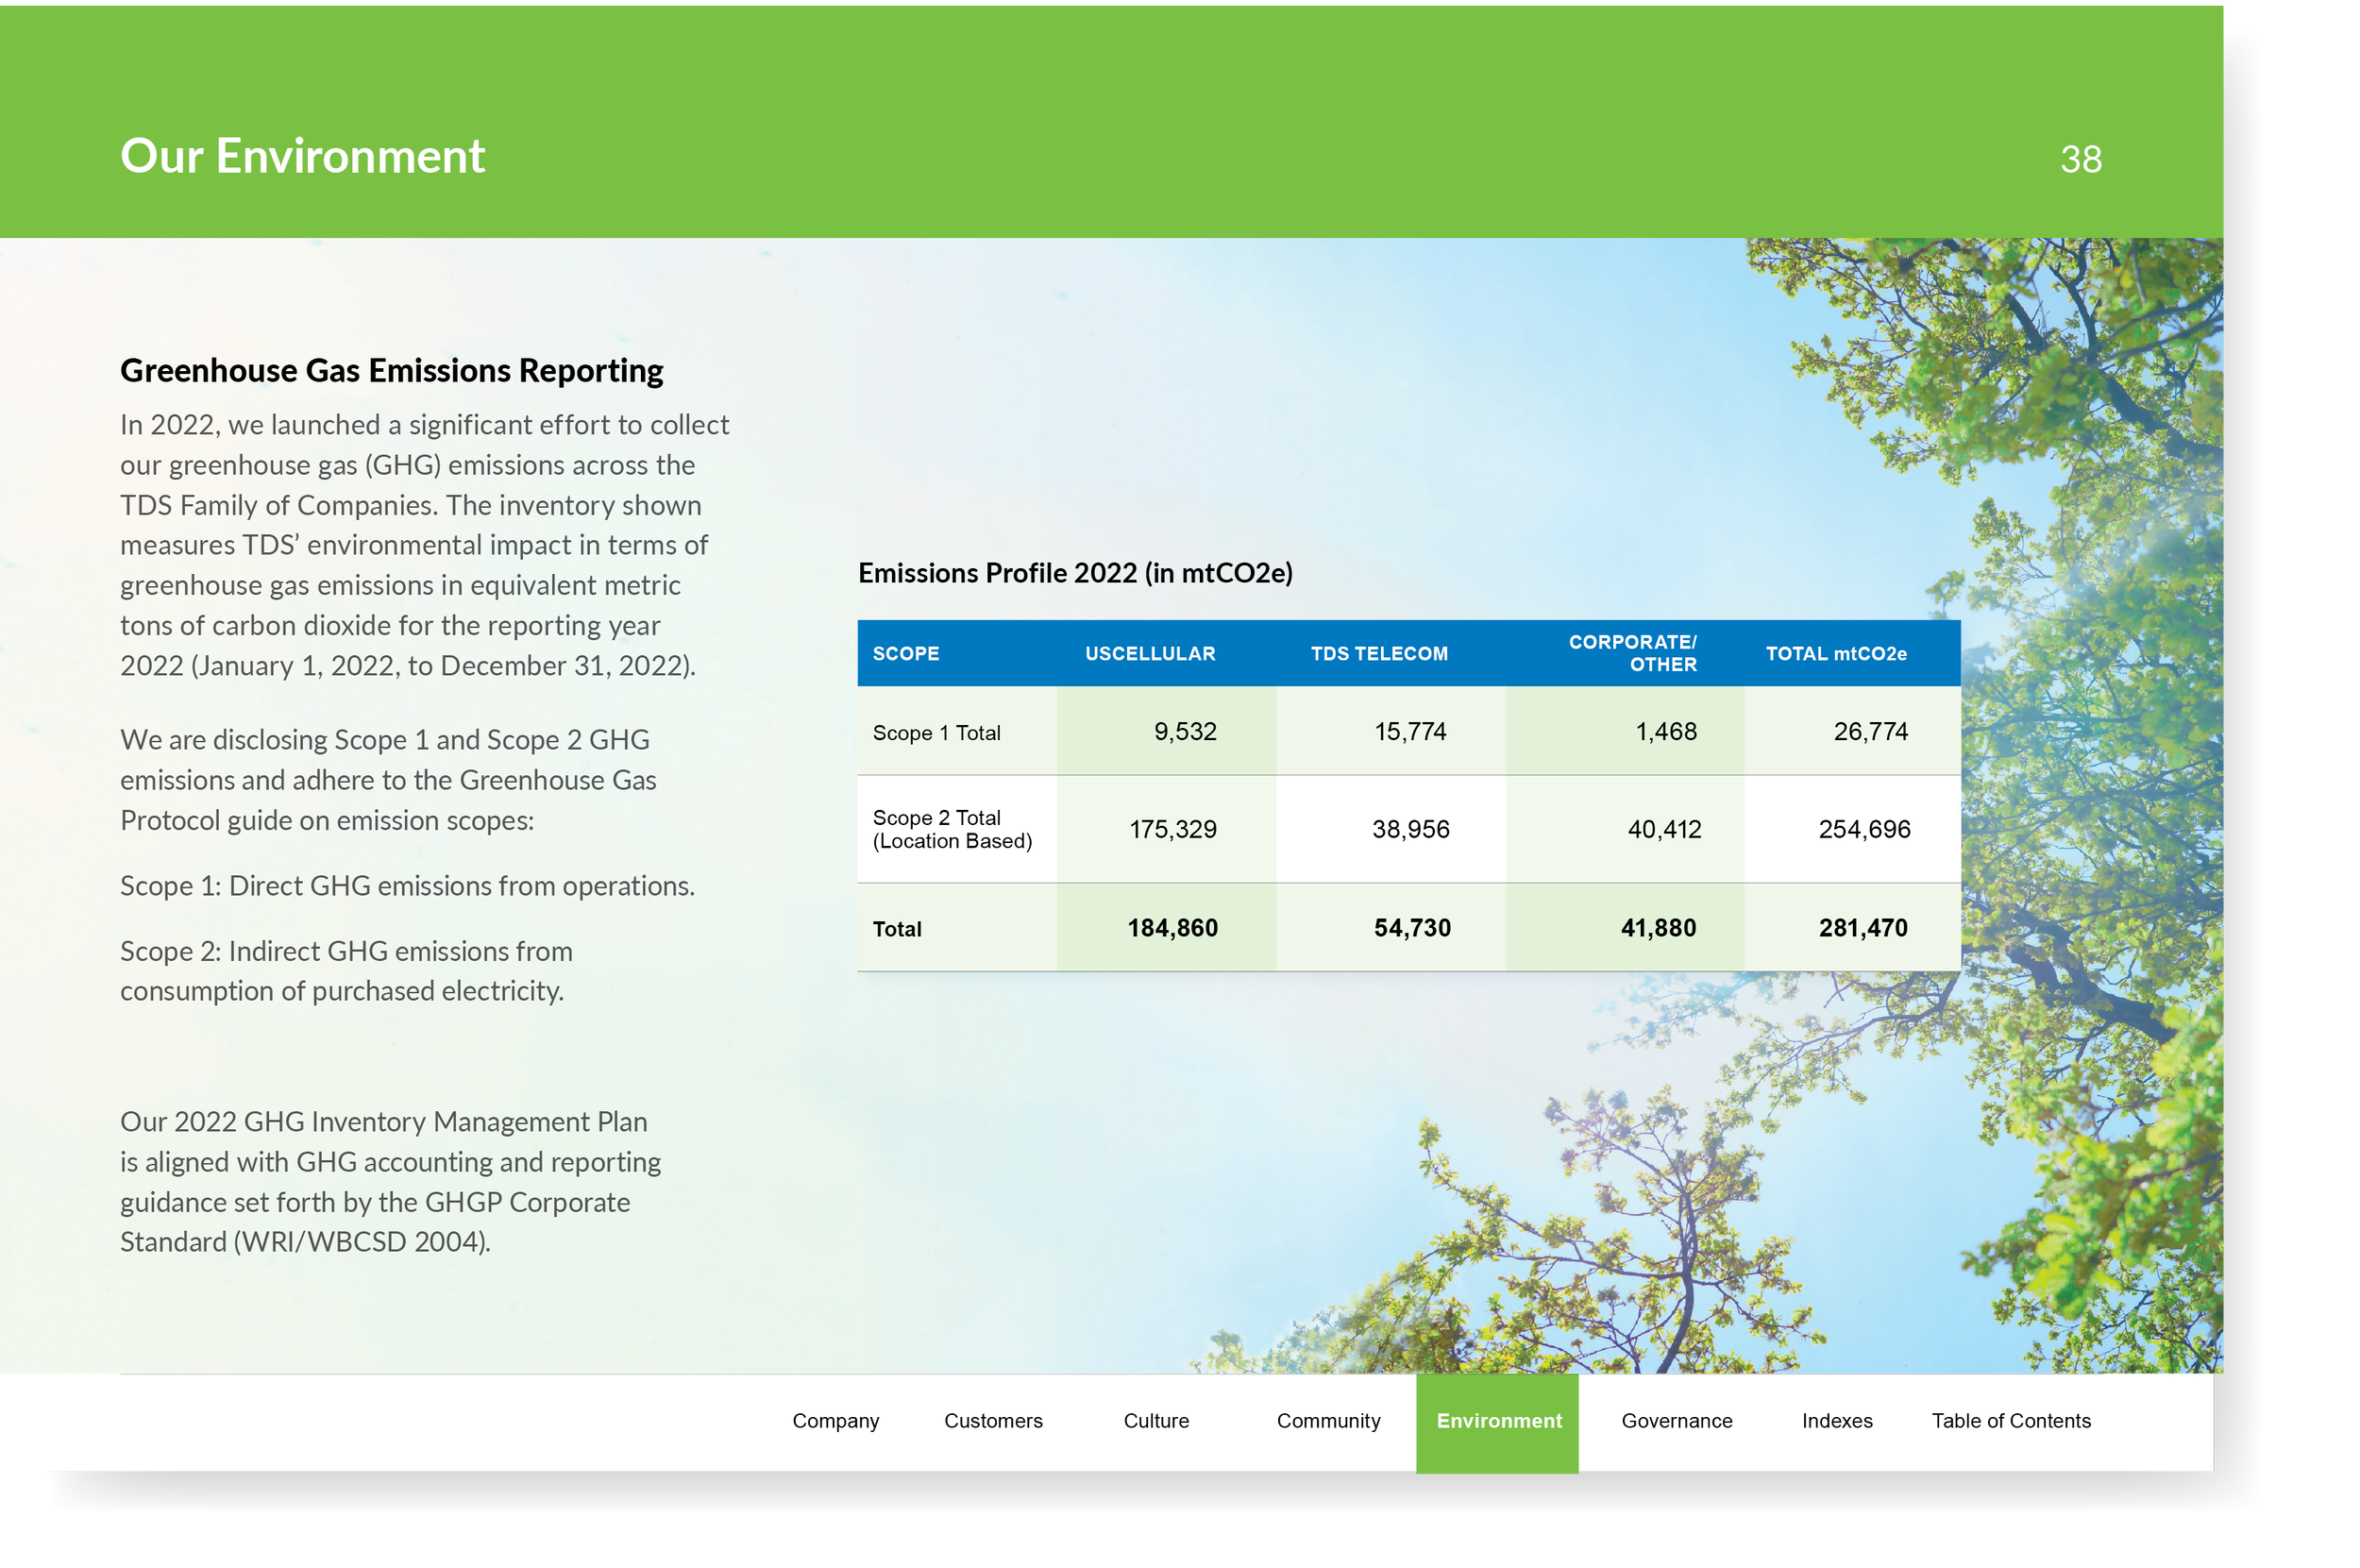
Task: Select the highlighted Environment tab
Action: pos(1498,1420)
